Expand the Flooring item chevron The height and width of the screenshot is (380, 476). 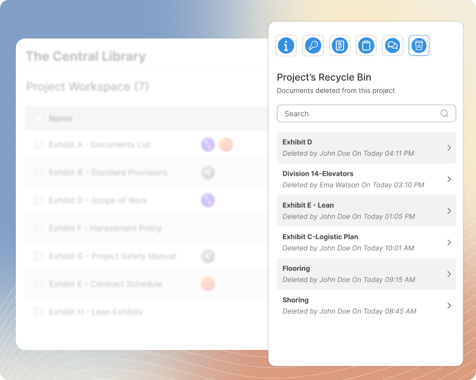pos(449,274)
